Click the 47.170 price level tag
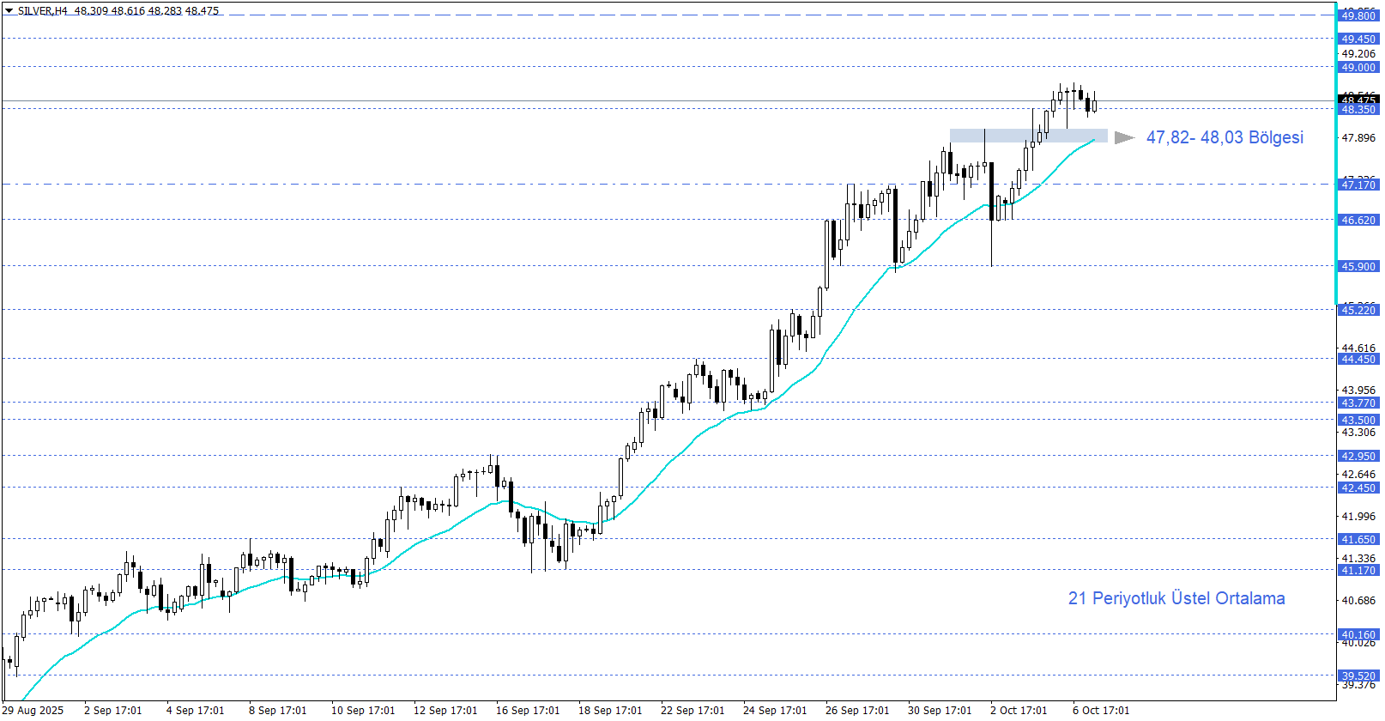Screen dimensions: 1385x721 click(1358, 185)
